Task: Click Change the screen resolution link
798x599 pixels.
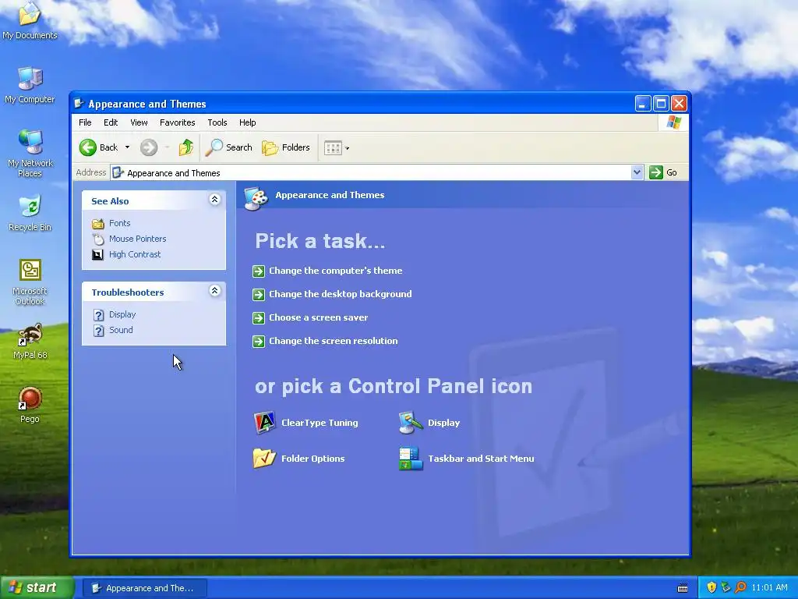Action: pyautogui.click(x=334, y=342)
